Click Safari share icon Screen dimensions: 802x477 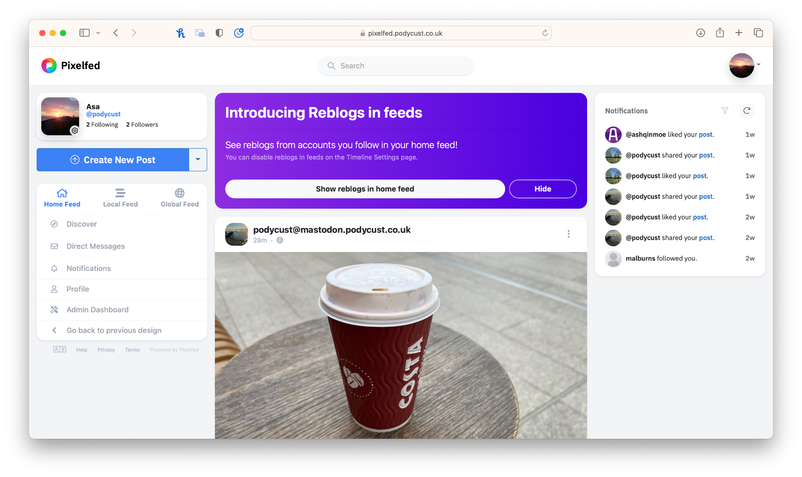(x=720, y=33)
